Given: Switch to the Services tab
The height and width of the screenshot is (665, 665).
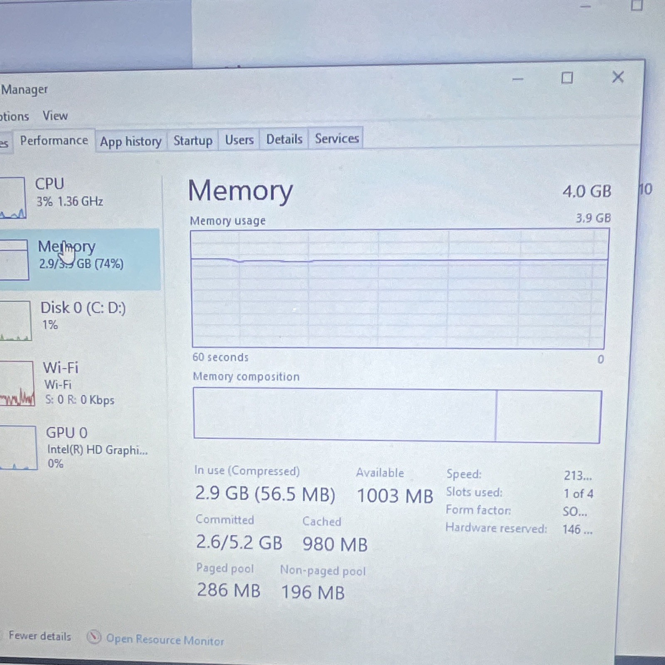Looking at the screenshot, I should tap(336, 138).
